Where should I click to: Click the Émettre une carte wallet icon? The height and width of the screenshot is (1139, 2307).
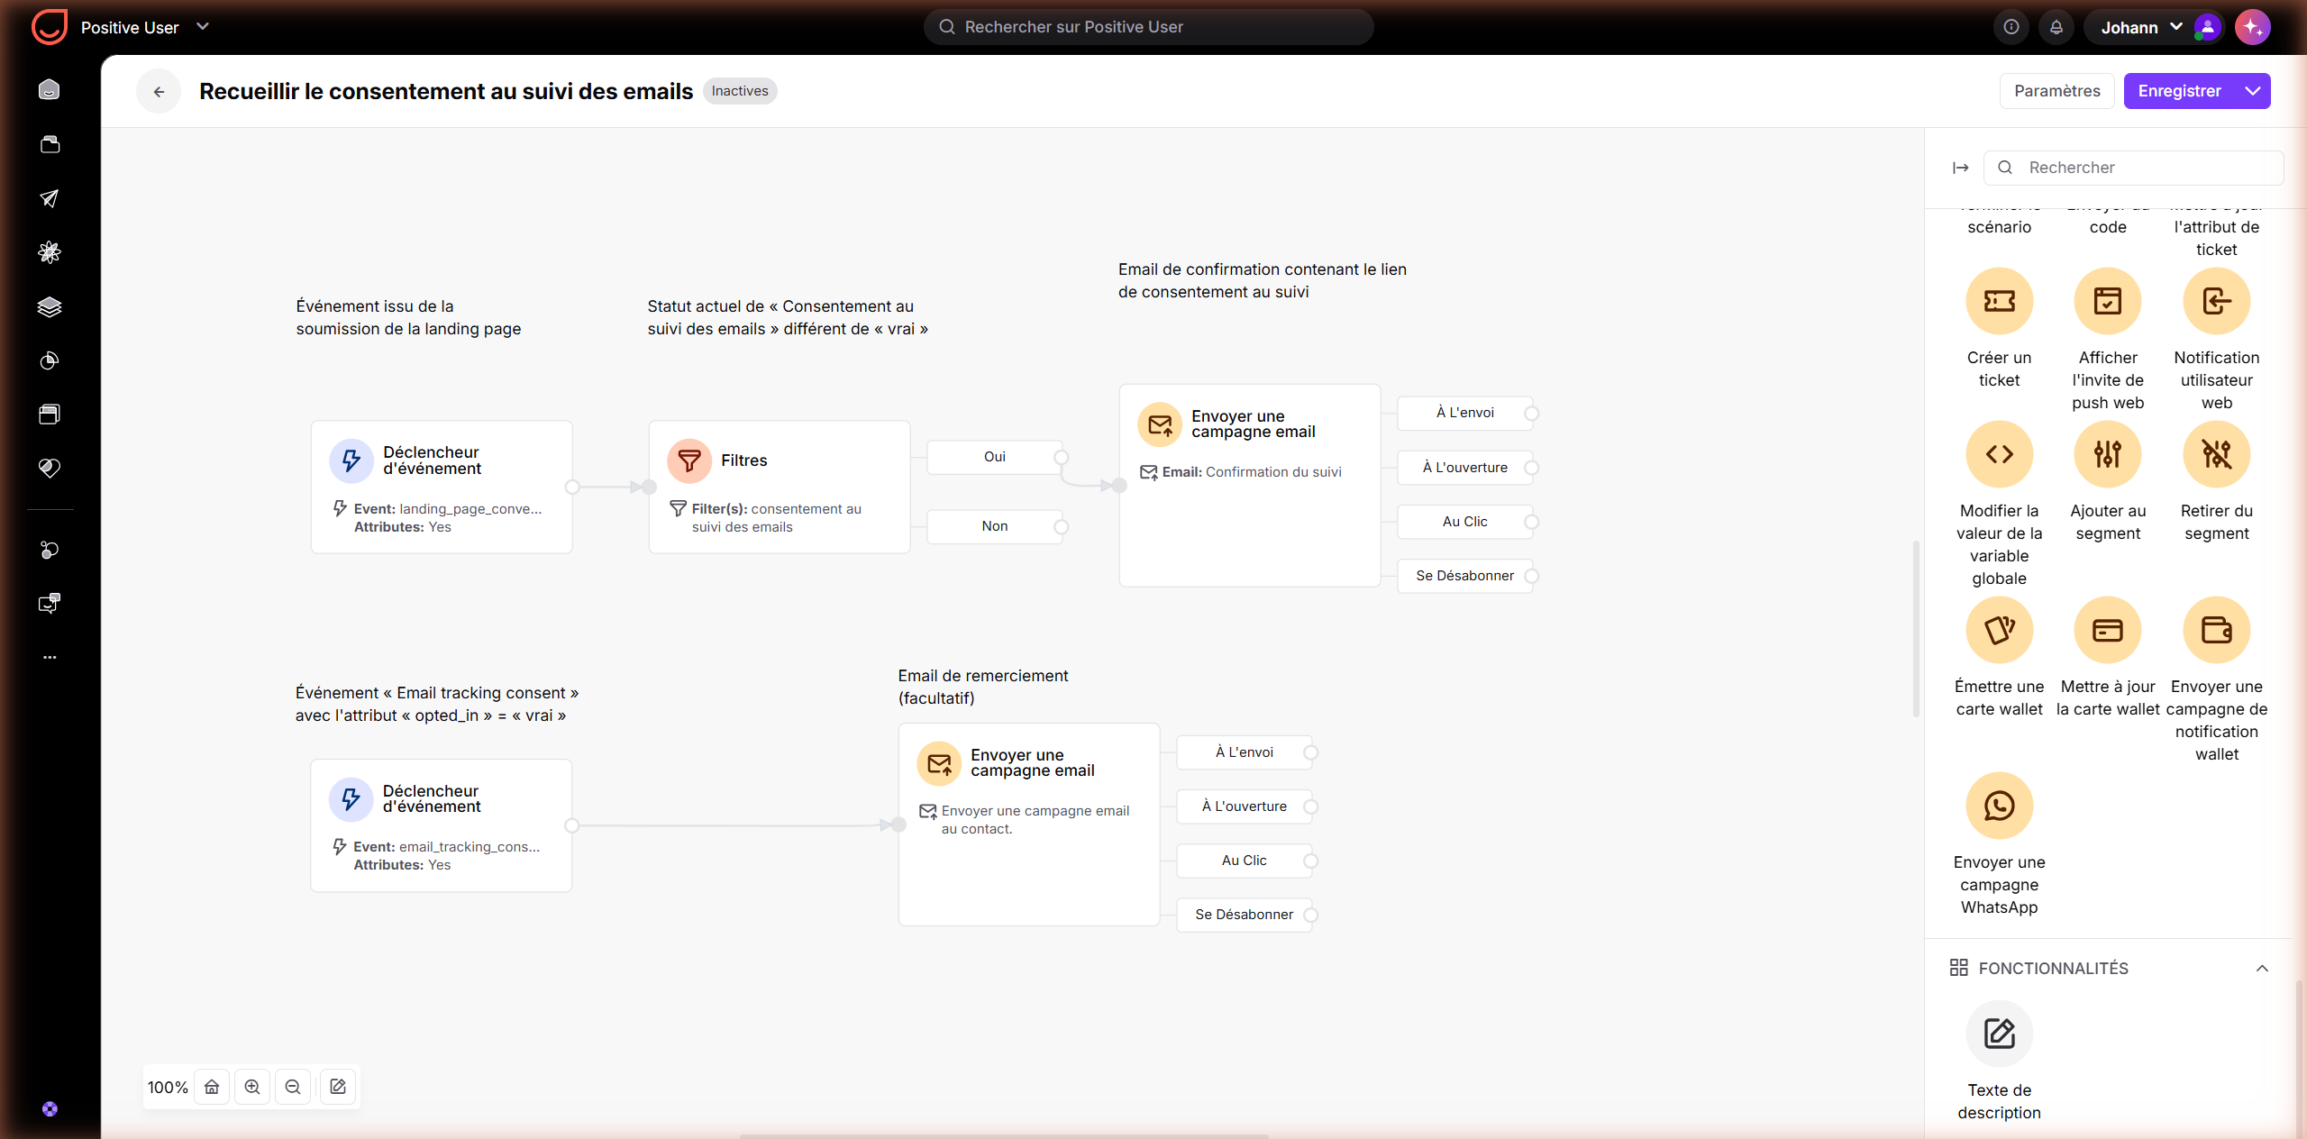1999,630
